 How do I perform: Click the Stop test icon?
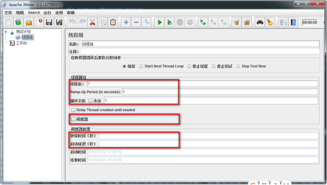180,22
